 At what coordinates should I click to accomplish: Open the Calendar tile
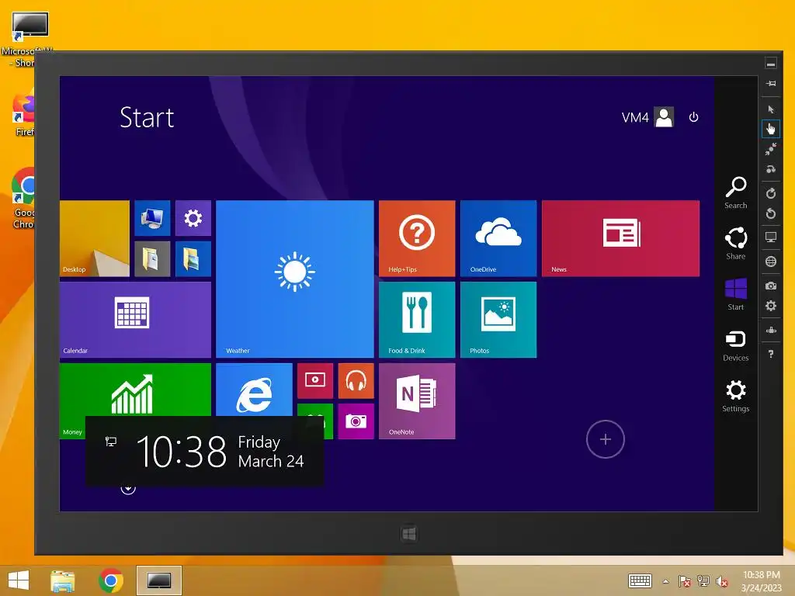point(135,320)
